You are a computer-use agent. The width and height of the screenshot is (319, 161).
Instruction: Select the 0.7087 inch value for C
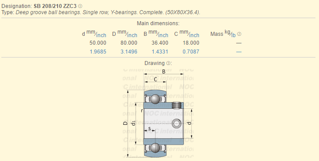(191, 52)
